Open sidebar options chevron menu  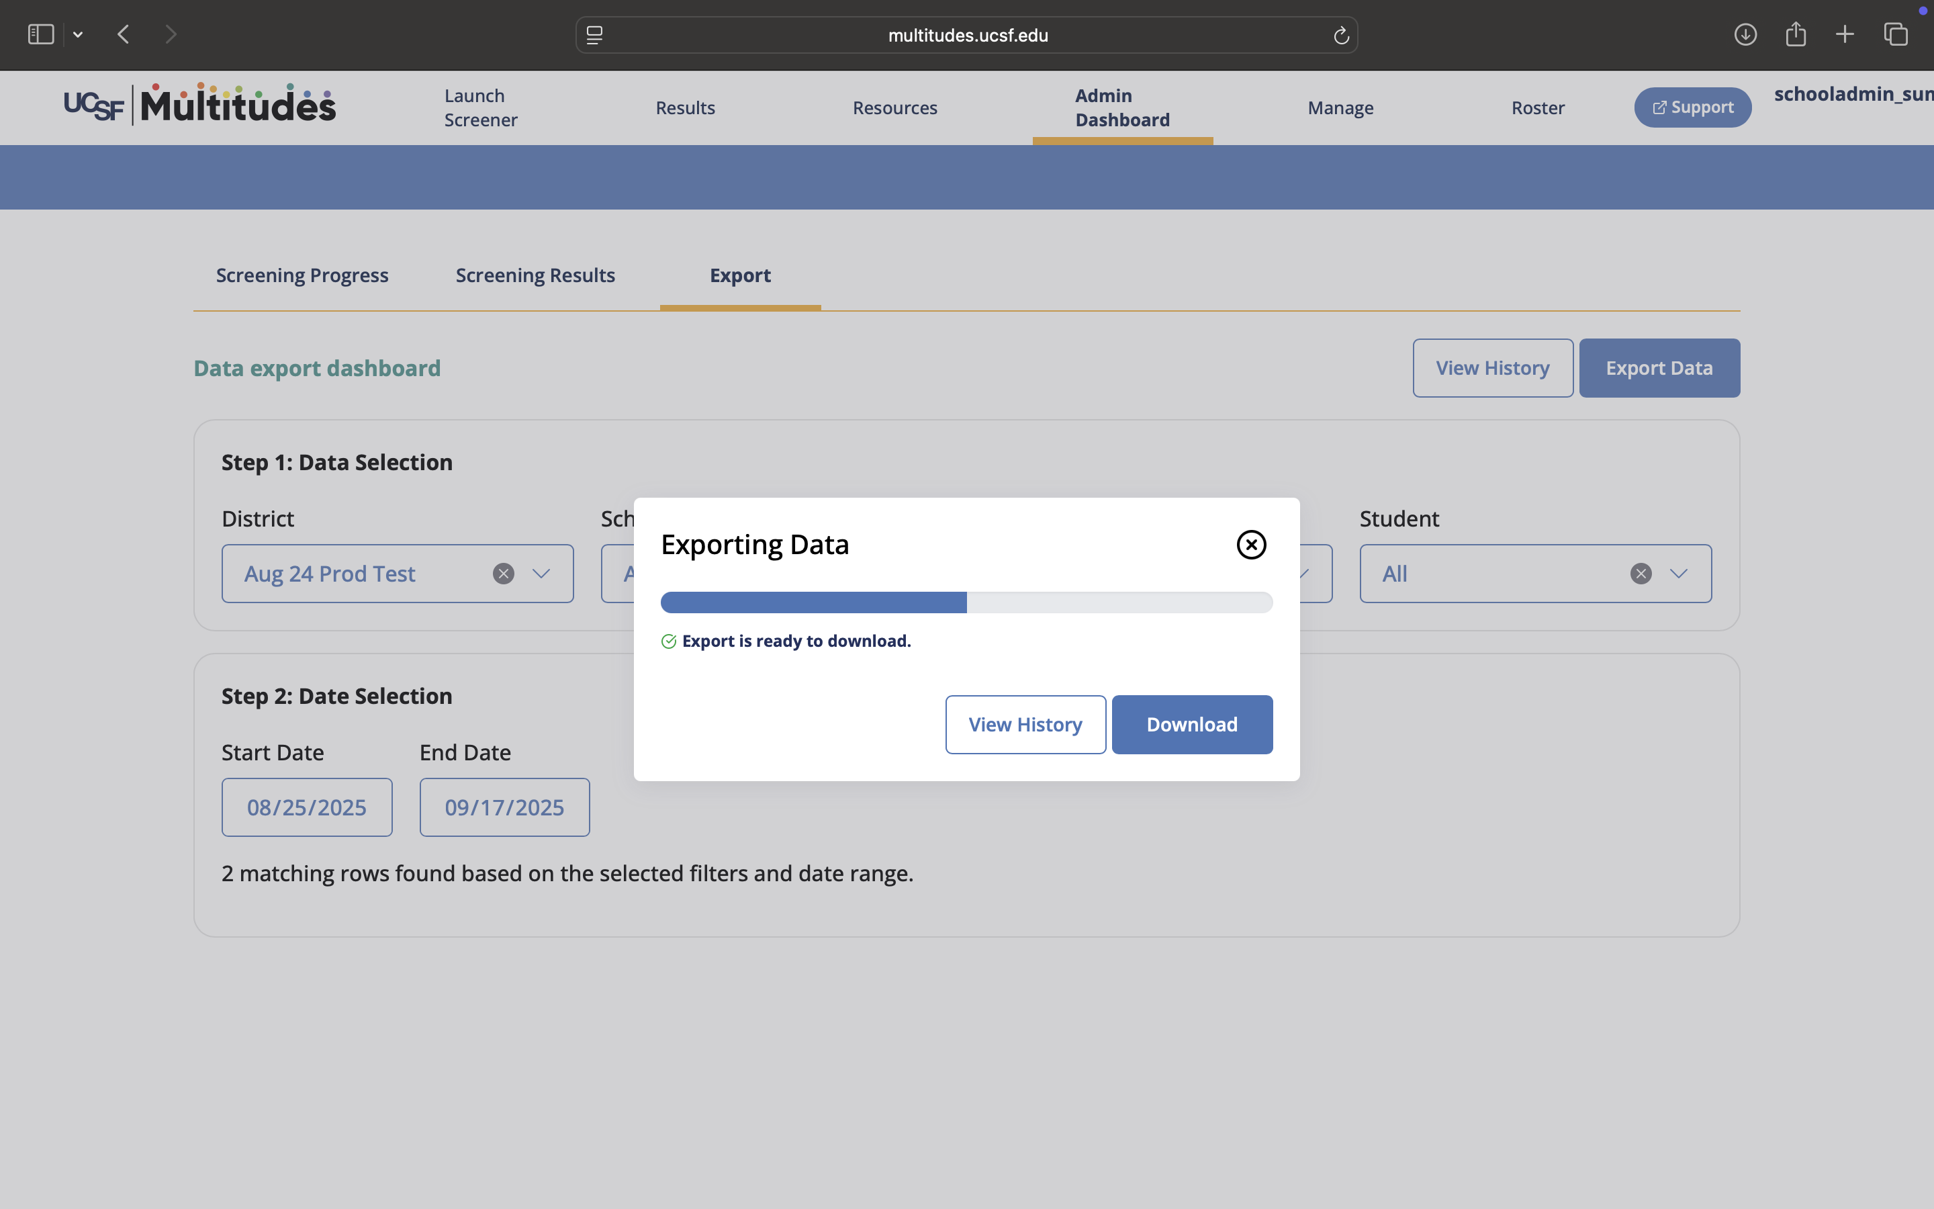coord(77,34)
